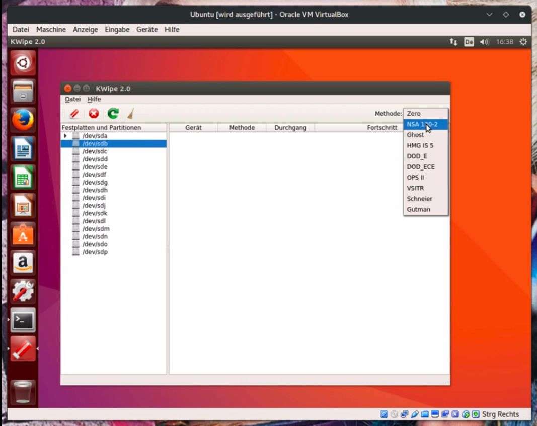Pick the Schneier method option
The width and height of the screenshot is (537, 426).
click(419, 199)
